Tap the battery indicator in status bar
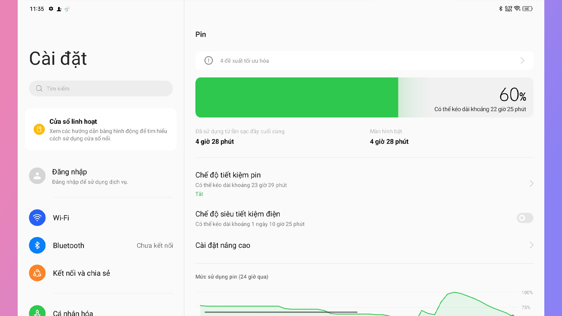Viewport: 562px width, 316px height. coord(527,9)
